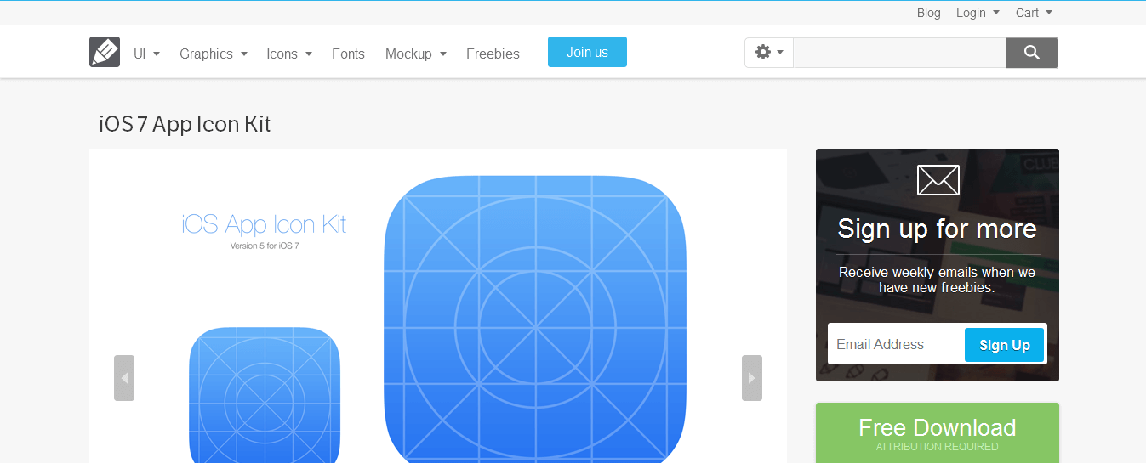The image size is (1146, 463).
Task: Open the Cart dropdown
Action: (x=1034, y=13)
